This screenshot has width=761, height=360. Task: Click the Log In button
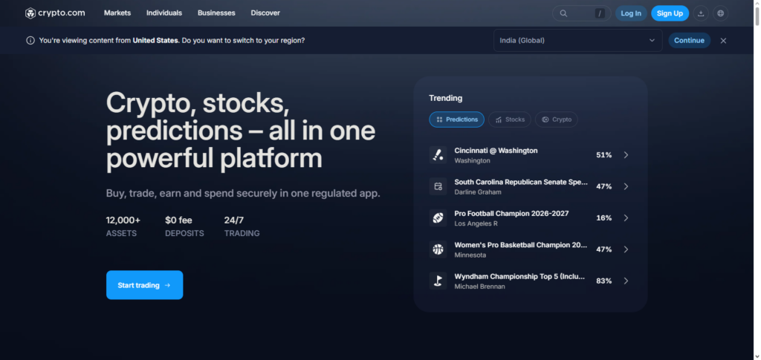631,13
